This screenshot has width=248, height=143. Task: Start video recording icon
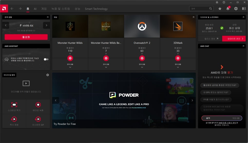[38, 105]
